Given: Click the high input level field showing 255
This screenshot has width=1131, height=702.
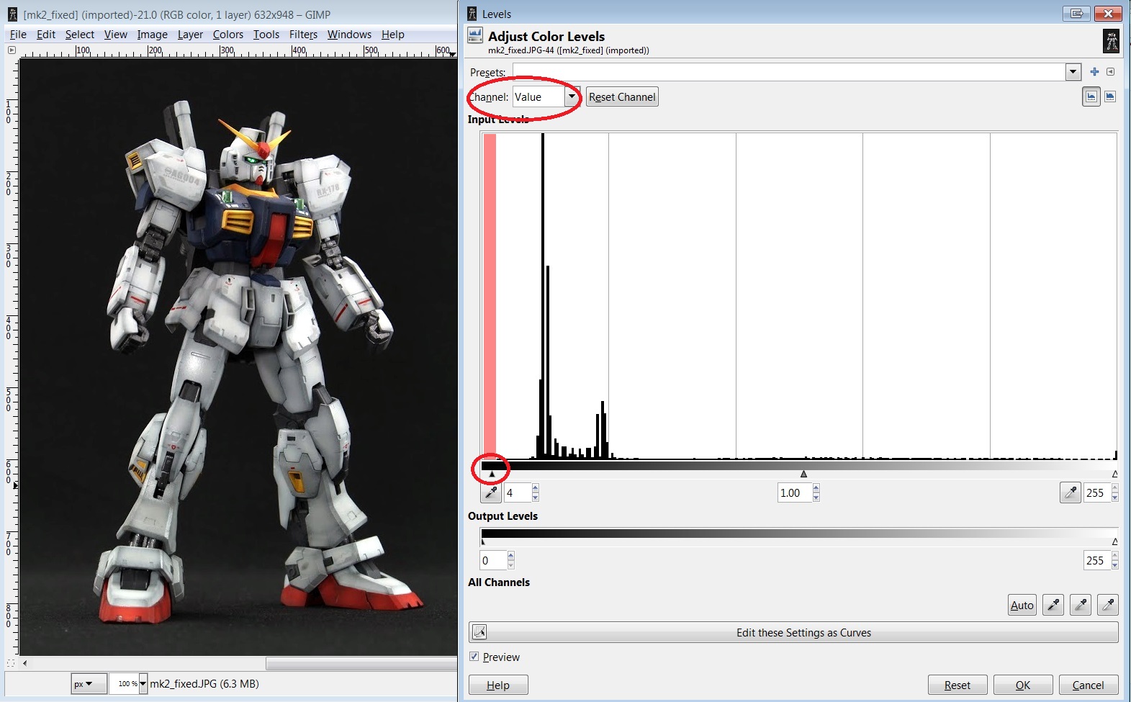Looking at the screenshot, I should click(x=1097, y=492).
